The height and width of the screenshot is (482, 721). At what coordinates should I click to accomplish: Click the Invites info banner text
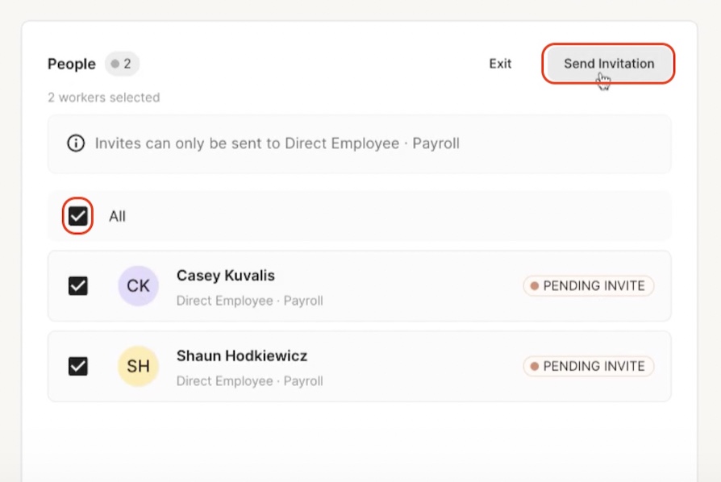[277, 143]
